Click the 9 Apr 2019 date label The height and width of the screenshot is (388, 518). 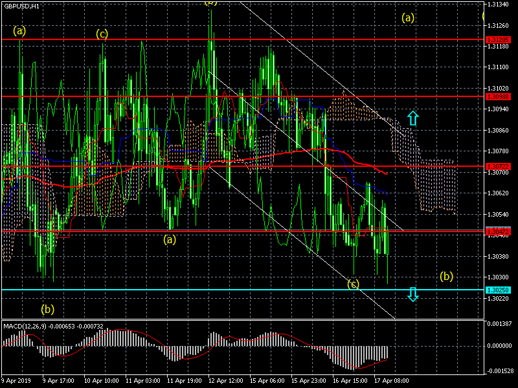click(x=16, y=381)
